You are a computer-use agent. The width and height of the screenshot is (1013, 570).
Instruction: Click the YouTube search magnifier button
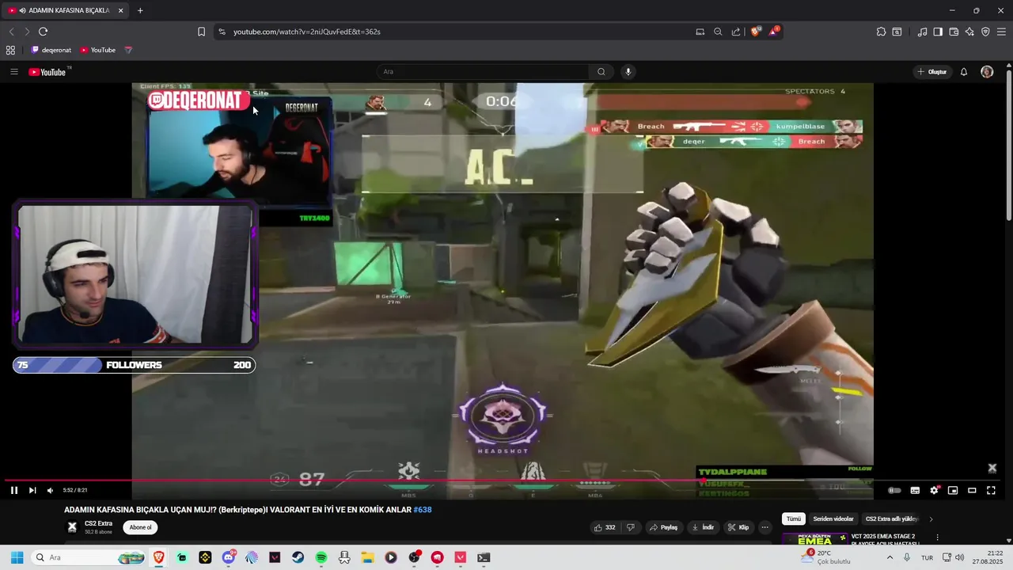tap(601, 72)
